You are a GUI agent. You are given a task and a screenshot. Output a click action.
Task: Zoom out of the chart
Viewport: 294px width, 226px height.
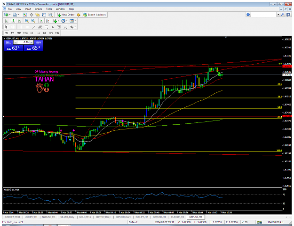click(x=33, y=21)
